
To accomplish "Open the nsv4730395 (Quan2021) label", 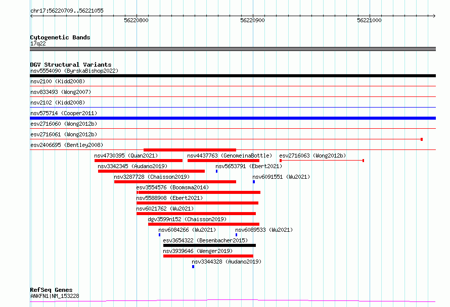I will [x=126, y=156].
